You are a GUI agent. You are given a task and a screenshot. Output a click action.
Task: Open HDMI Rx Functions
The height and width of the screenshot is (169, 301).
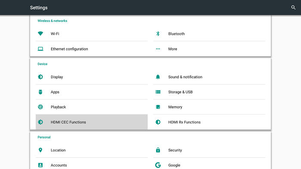pos(209,122)
